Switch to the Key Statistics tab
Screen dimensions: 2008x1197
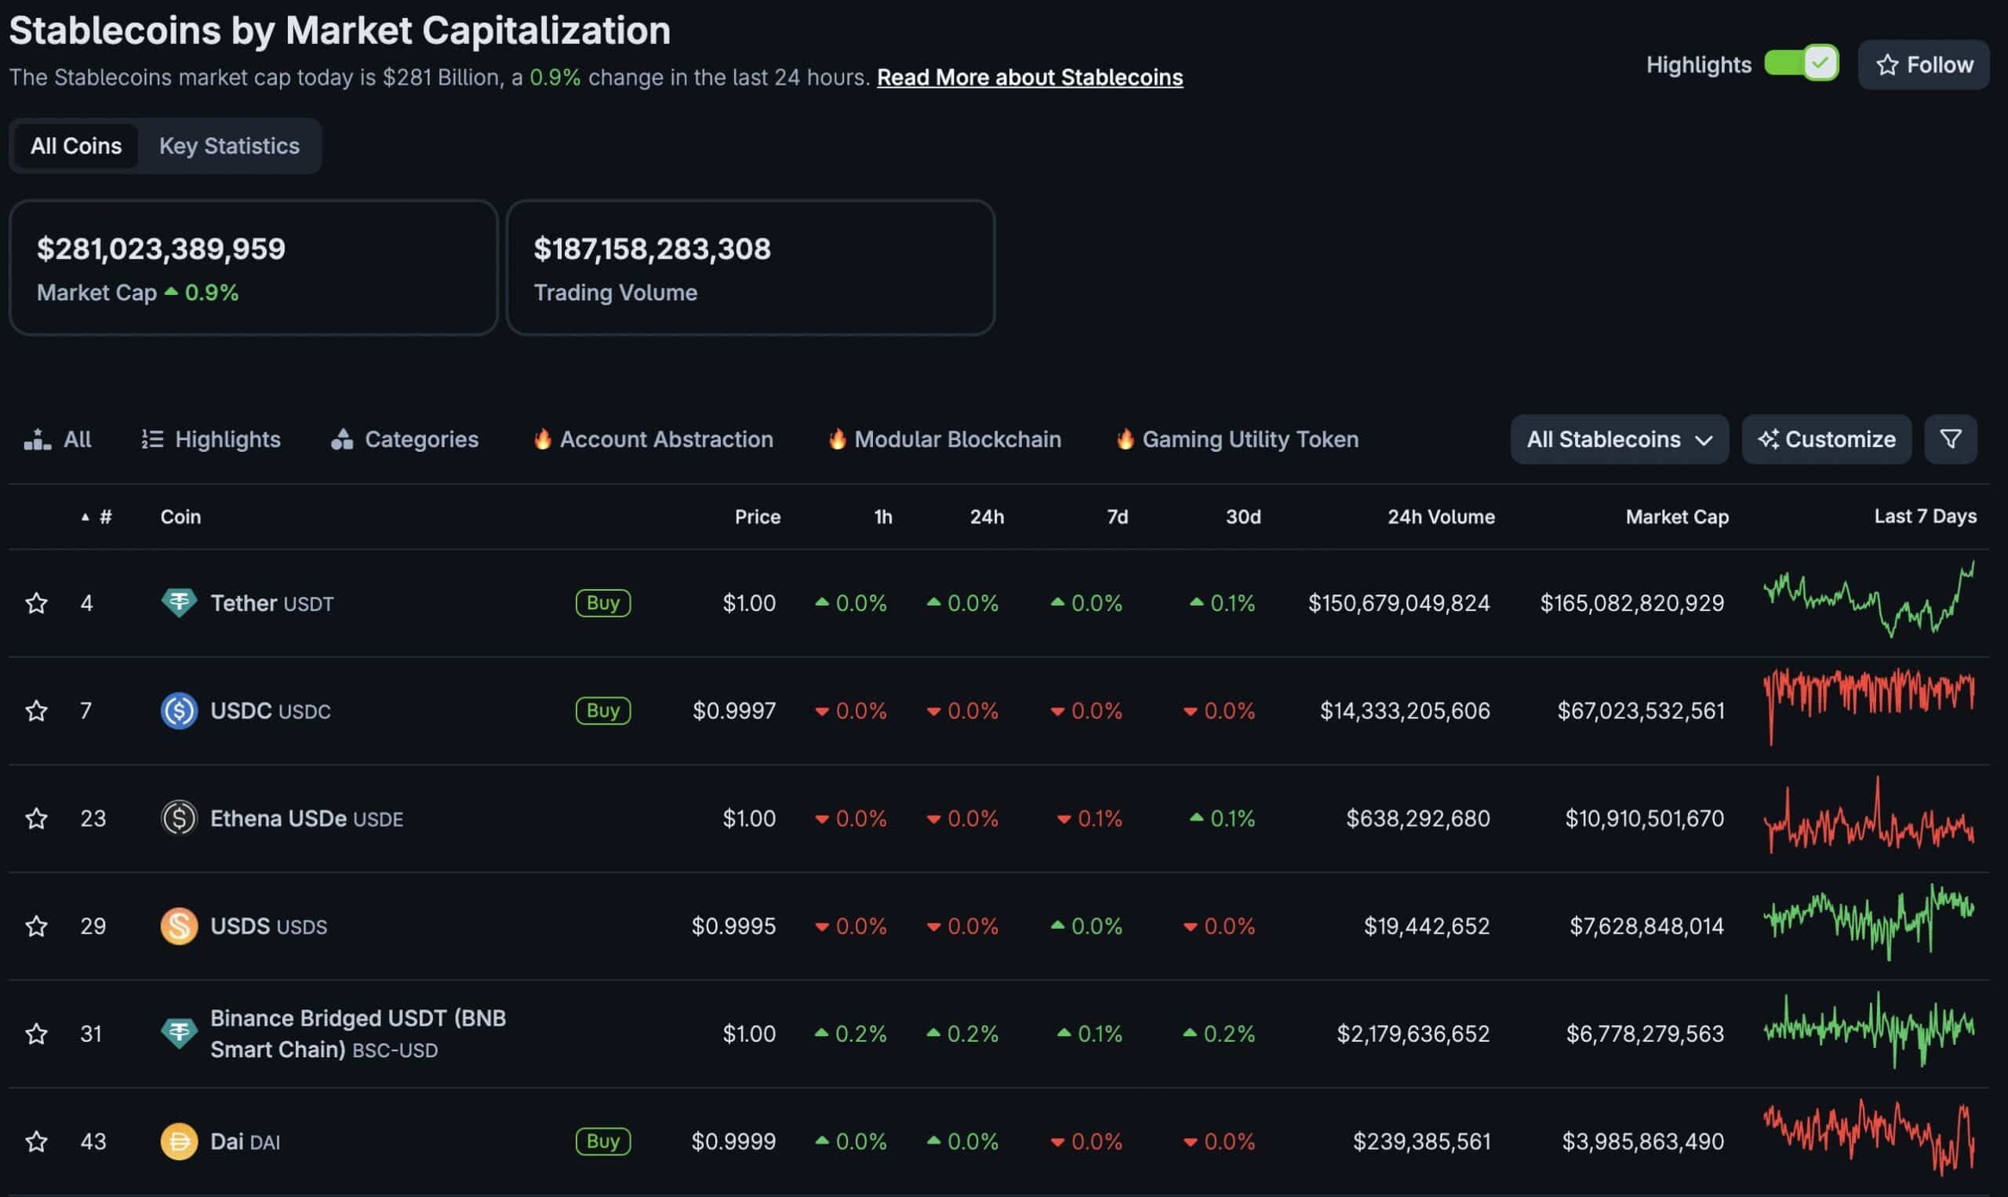tap(229, 146)
